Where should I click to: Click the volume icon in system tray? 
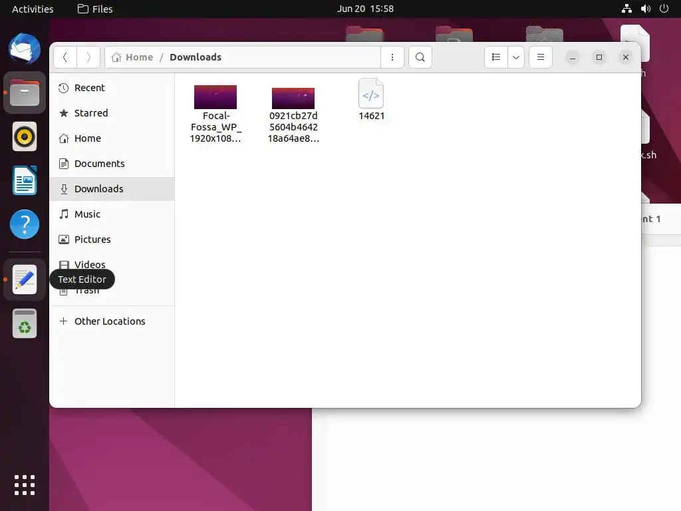point(646,9)
